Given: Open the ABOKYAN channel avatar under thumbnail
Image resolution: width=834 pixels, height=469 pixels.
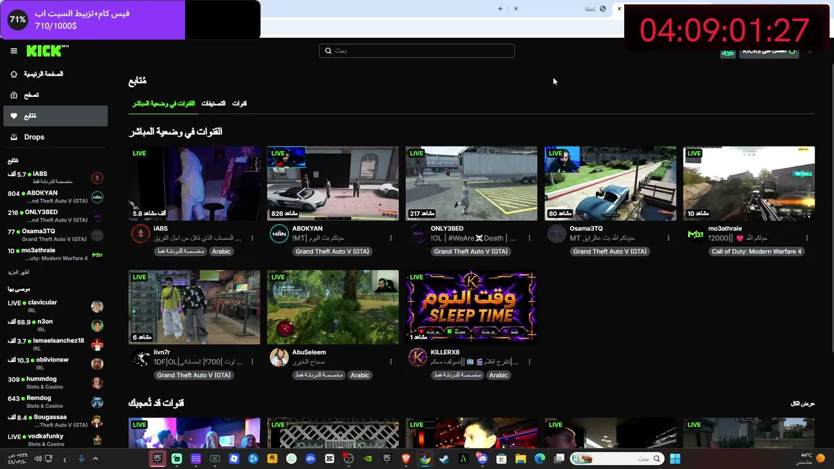Looking at the screenshot, I should (279, 234).
